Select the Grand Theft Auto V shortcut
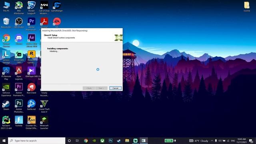Image resolution: width=256 pixels, height=144 pixels. [x=44, y=106]
